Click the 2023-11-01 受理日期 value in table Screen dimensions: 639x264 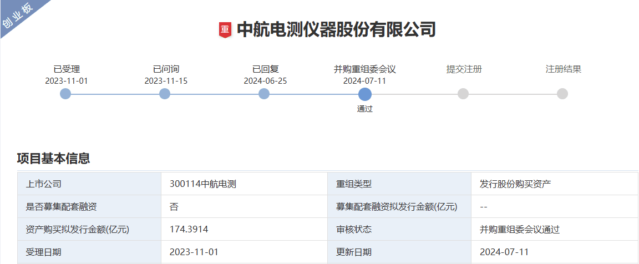[x=194, y=252]
